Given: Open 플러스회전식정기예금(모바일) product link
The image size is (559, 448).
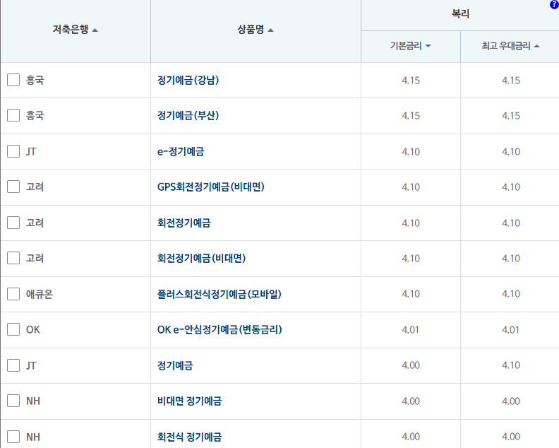Looking at the screenshot, I should coord(220,294).
